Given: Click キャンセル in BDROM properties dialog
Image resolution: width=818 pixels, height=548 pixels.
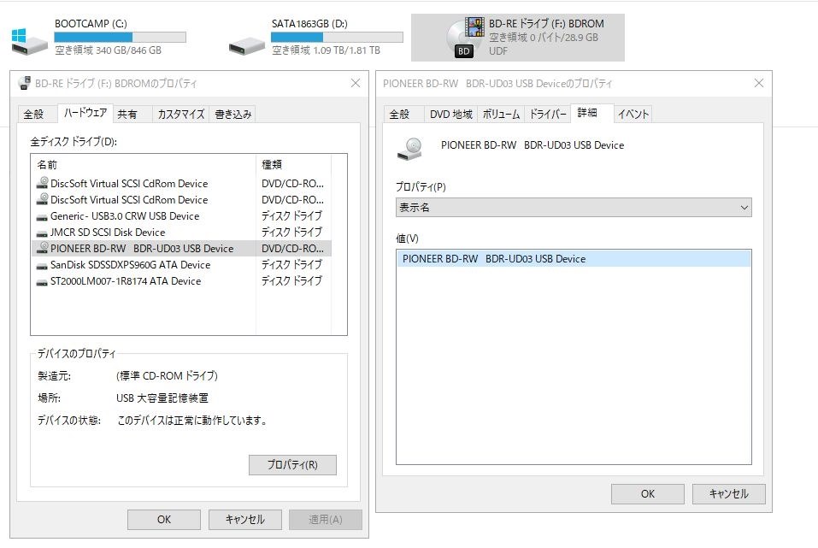Looking at the screenshot, I should click(245, 520).
